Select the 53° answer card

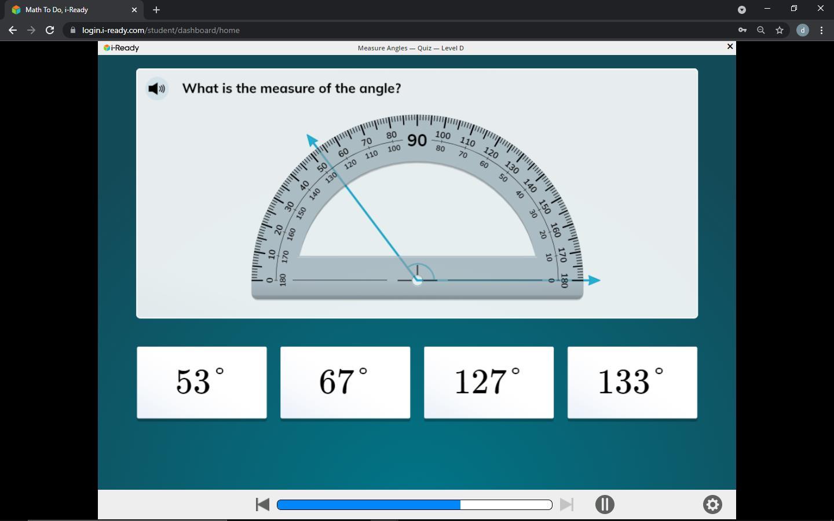tap(202, 383)
